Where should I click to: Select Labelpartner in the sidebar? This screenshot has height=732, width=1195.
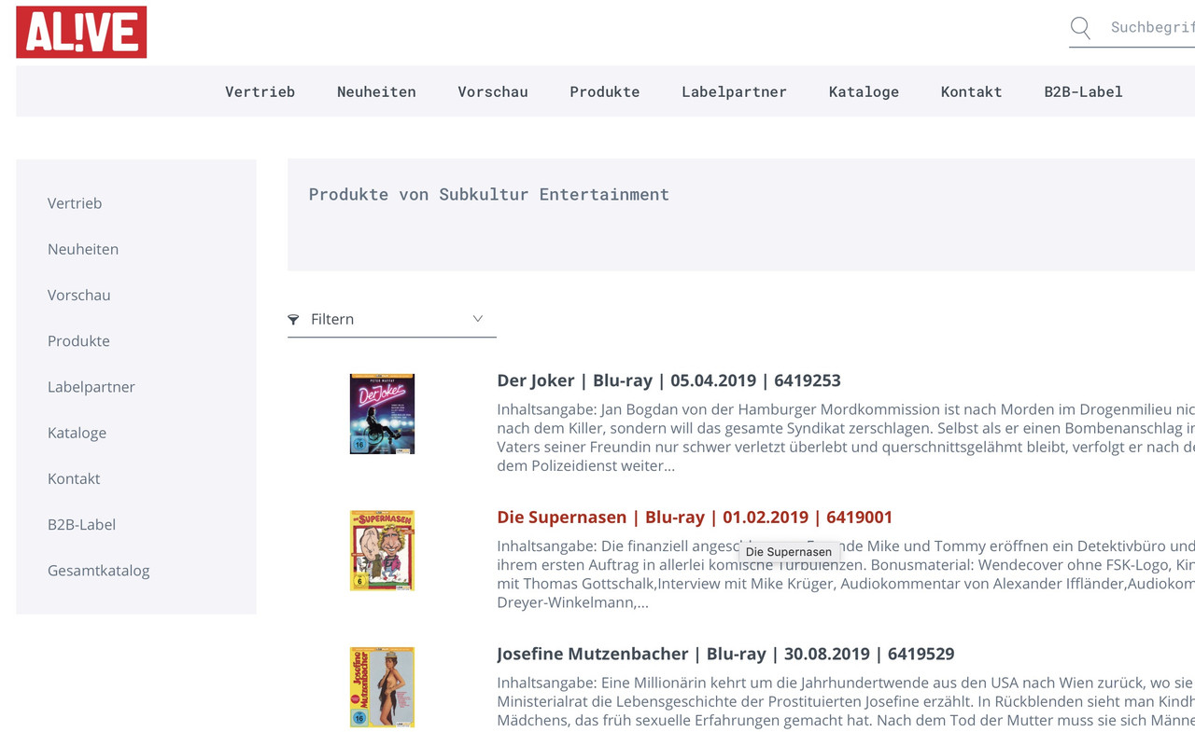click(x=91, y=387)
